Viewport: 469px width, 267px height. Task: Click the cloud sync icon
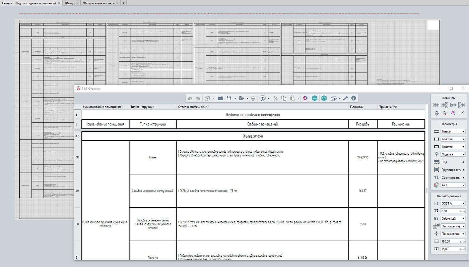click(263, 98)
